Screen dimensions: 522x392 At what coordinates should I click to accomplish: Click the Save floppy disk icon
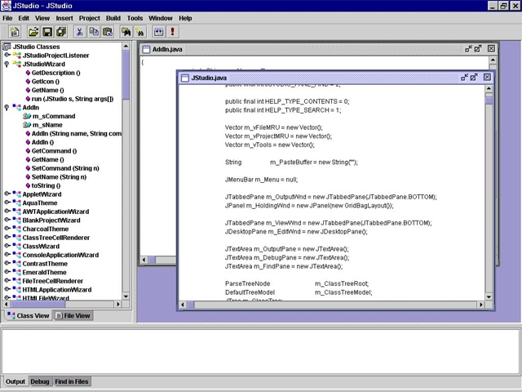pyautogui.click(x=47, y=32)
